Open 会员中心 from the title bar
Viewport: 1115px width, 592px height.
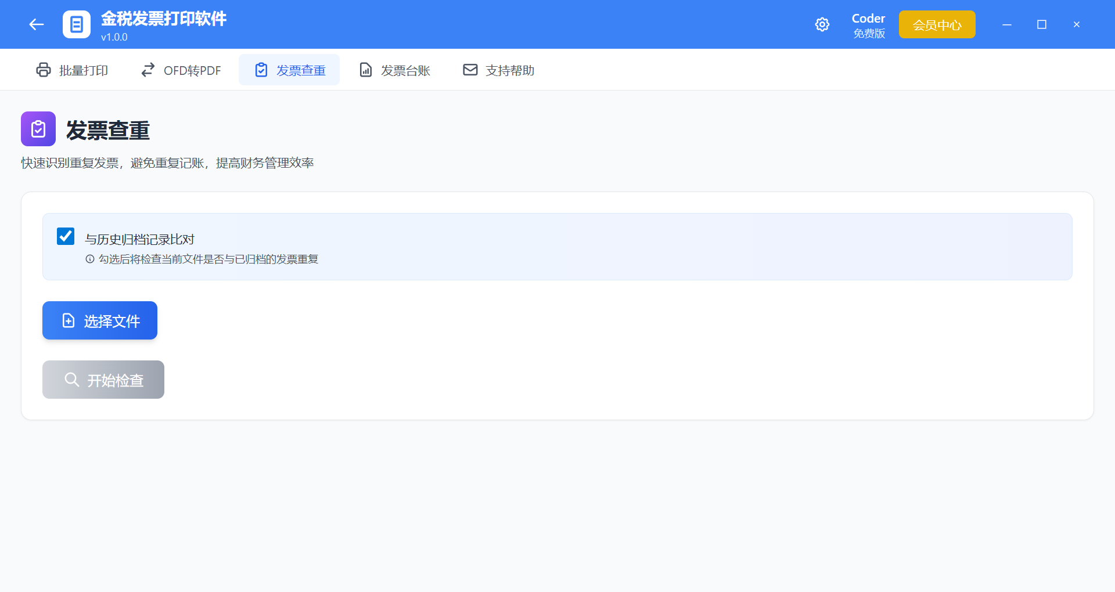(x=936, y=24)
